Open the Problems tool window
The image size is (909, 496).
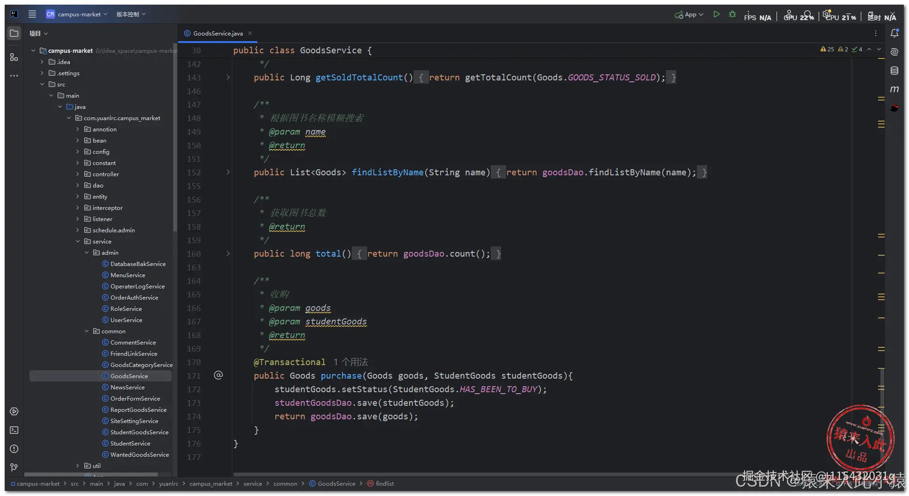click(14, 449)
